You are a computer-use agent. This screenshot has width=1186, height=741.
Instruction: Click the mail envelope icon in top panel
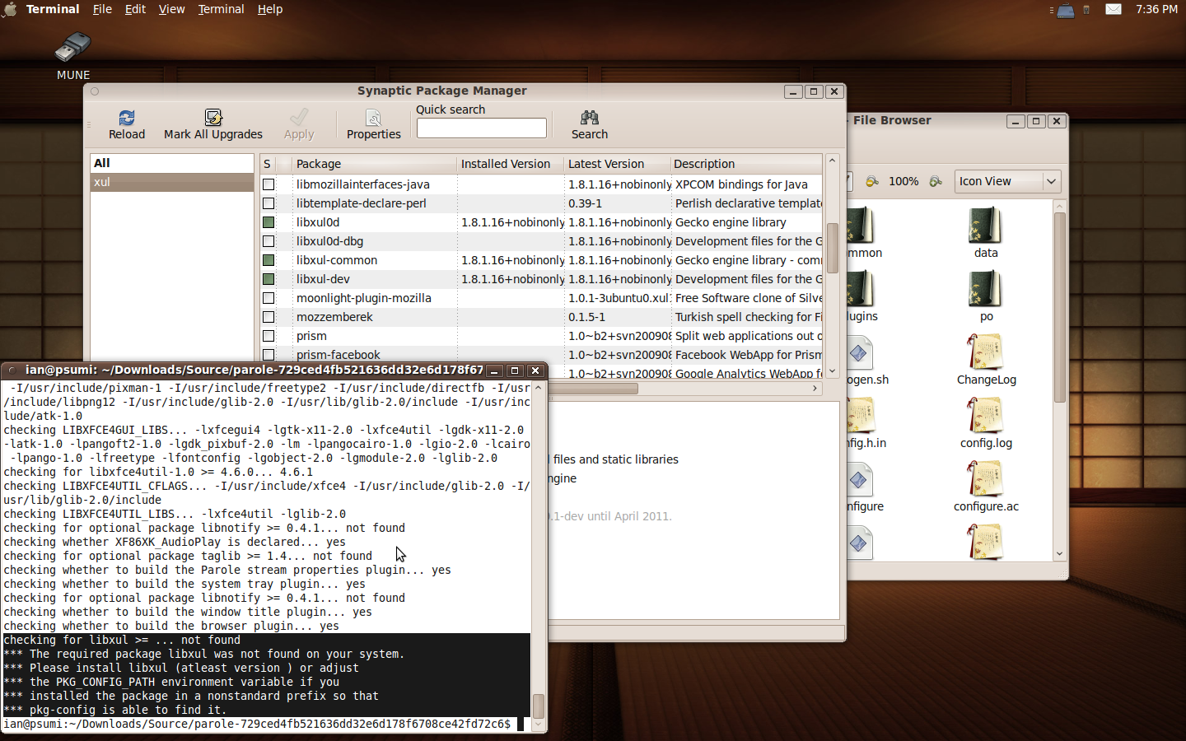pos(1113,9)
